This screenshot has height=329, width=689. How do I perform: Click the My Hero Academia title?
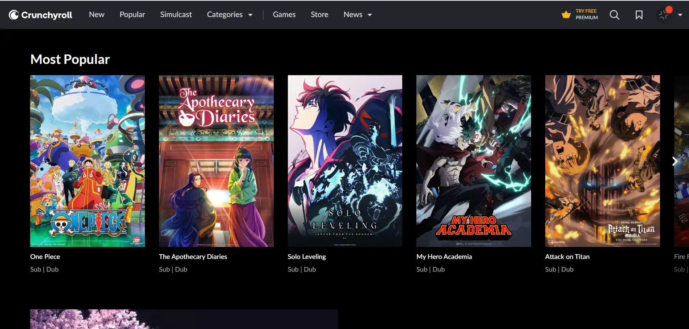pos(444,257)
